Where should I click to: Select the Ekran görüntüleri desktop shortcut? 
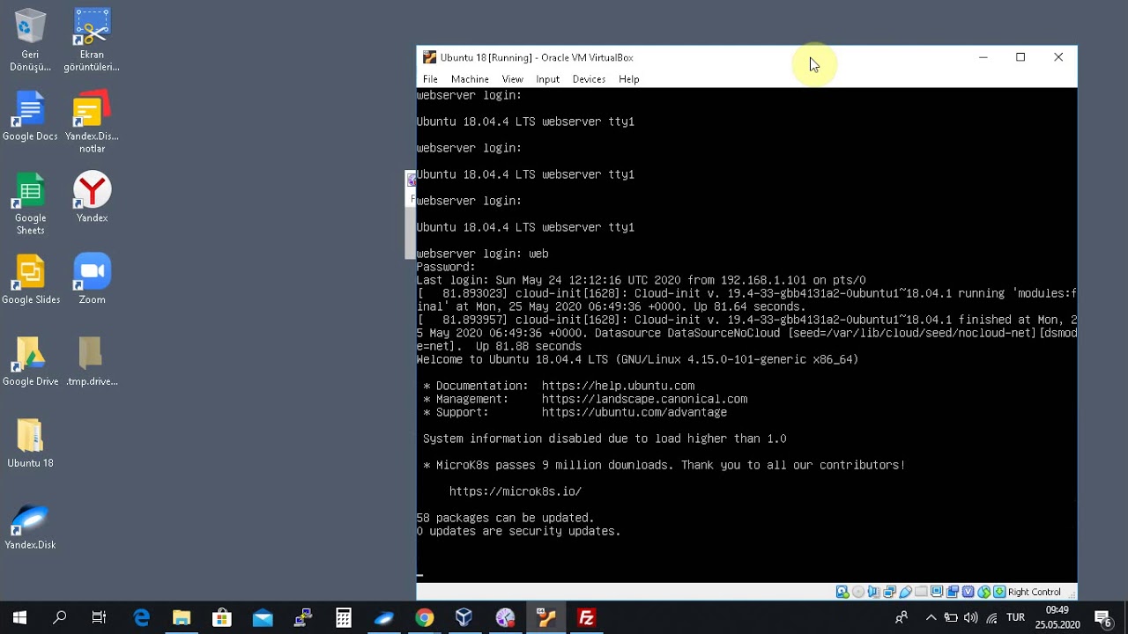pyautogui.click(x=92, y=41)
